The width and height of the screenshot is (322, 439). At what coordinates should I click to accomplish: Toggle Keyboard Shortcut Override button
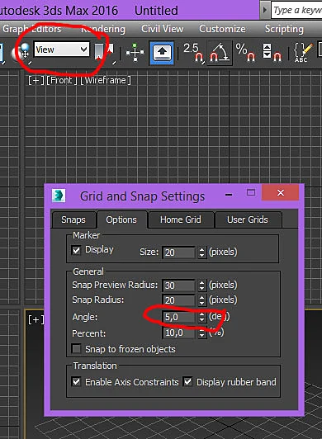[162, 52]
